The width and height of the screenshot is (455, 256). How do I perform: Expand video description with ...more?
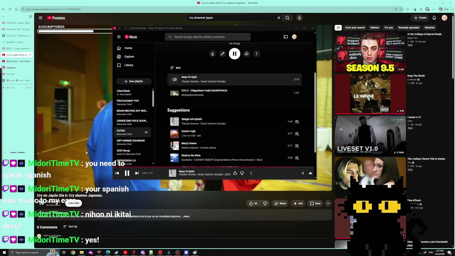tap(186, 216)
